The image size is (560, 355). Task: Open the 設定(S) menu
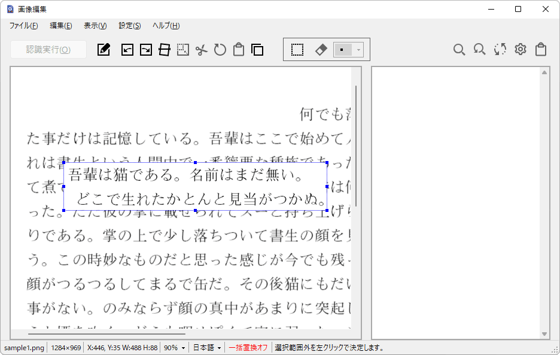point(130,26)
